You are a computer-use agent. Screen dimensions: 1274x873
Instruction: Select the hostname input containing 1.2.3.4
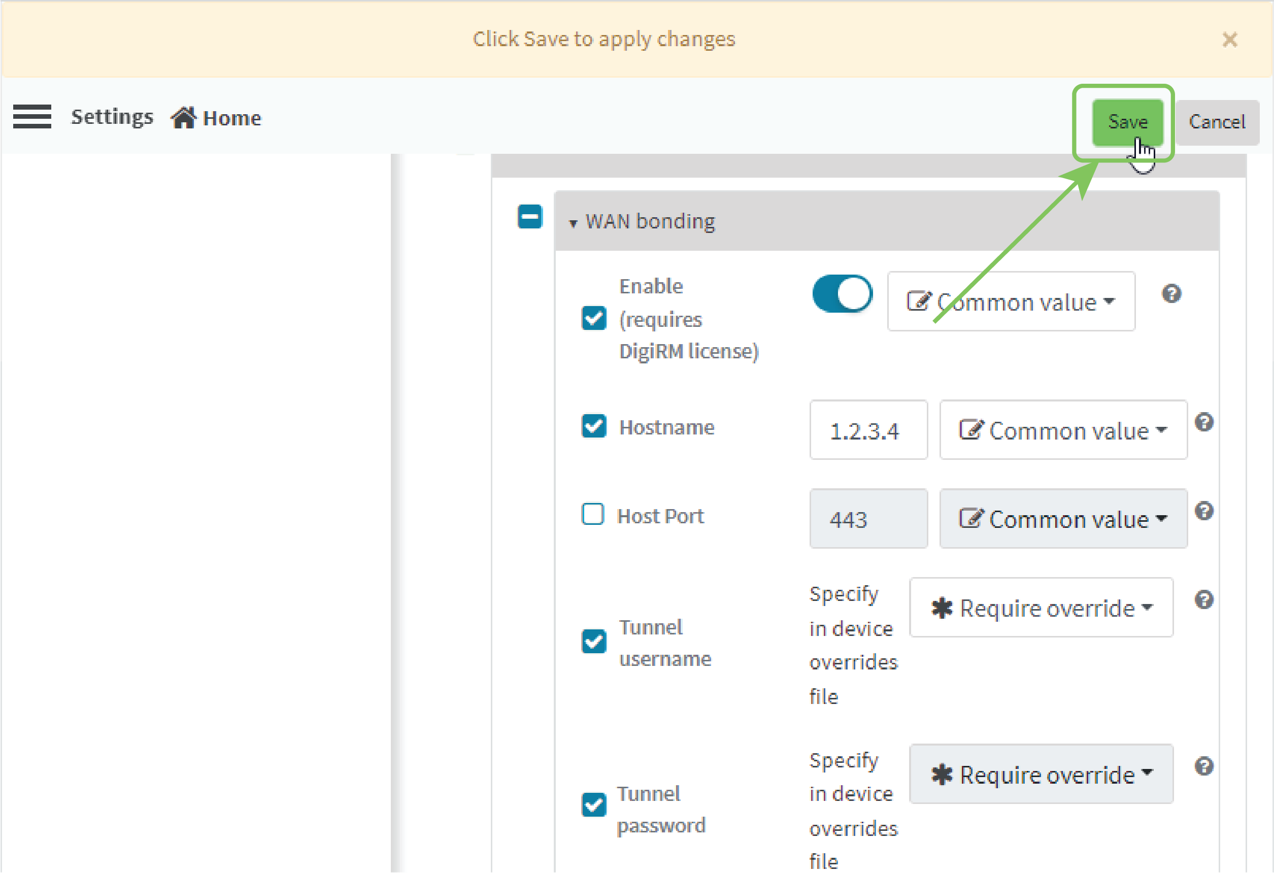pos(868,430)
